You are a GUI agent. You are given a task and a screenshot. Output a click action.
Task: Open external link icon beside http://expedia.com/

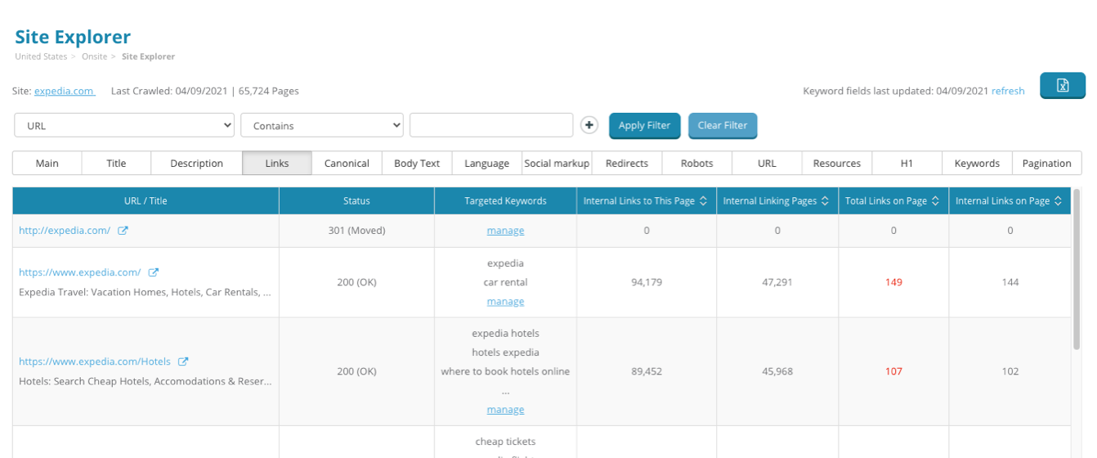(123, 231)
